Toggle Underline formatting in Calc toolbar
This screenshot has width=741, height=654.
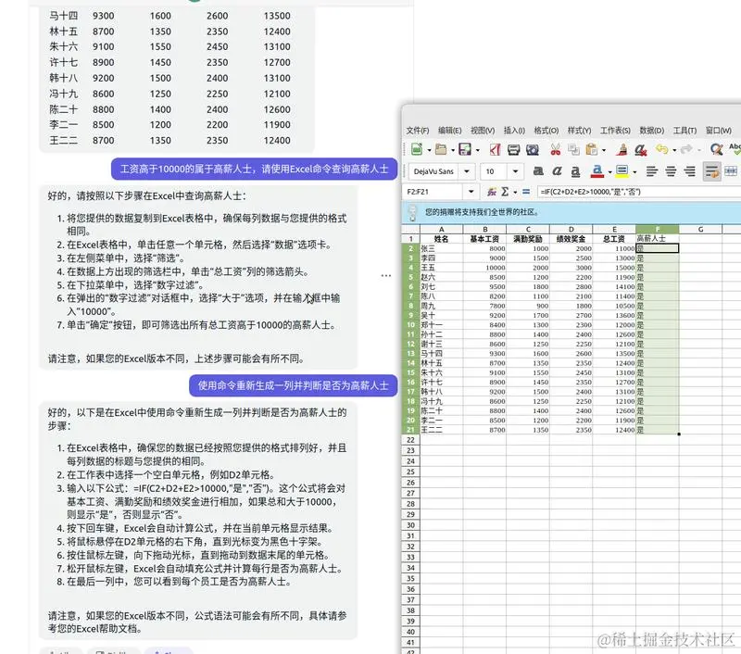click(575, 171)
